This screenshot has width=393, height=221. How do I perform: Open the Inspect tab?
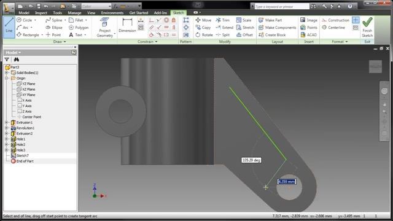[41, 12]
